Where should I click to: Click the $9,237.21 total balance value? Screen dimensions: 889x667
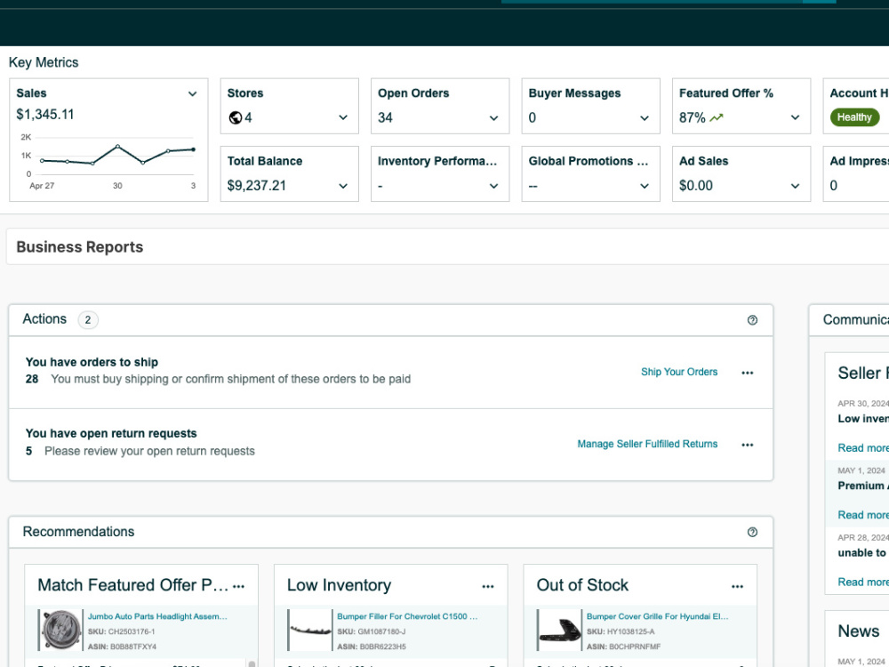tap(257, 186)
